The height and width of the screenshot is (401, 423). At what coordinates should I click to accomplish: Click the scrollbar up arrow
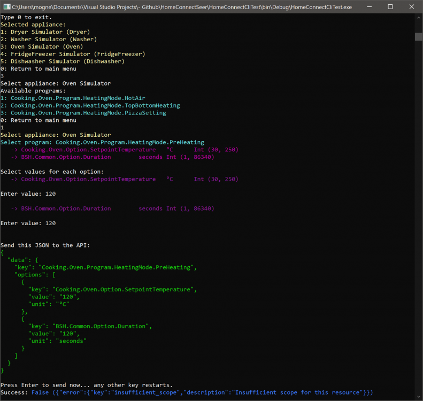click(x=419, y=18)
